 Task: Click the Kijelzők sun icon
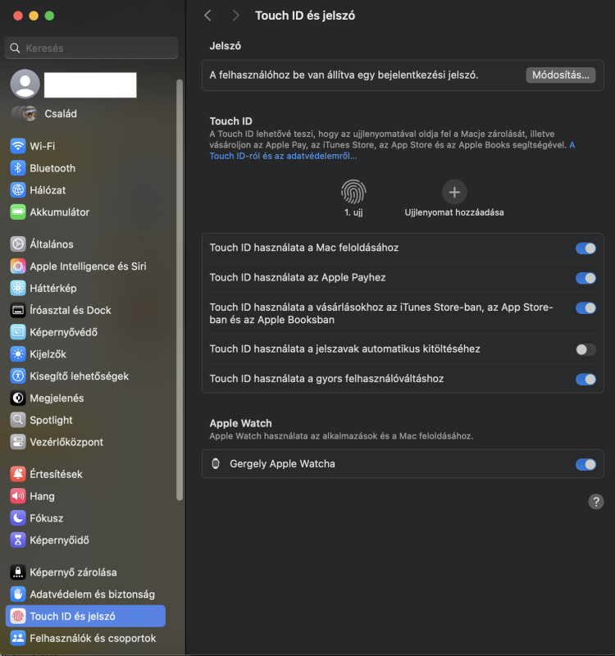(17, 354)
